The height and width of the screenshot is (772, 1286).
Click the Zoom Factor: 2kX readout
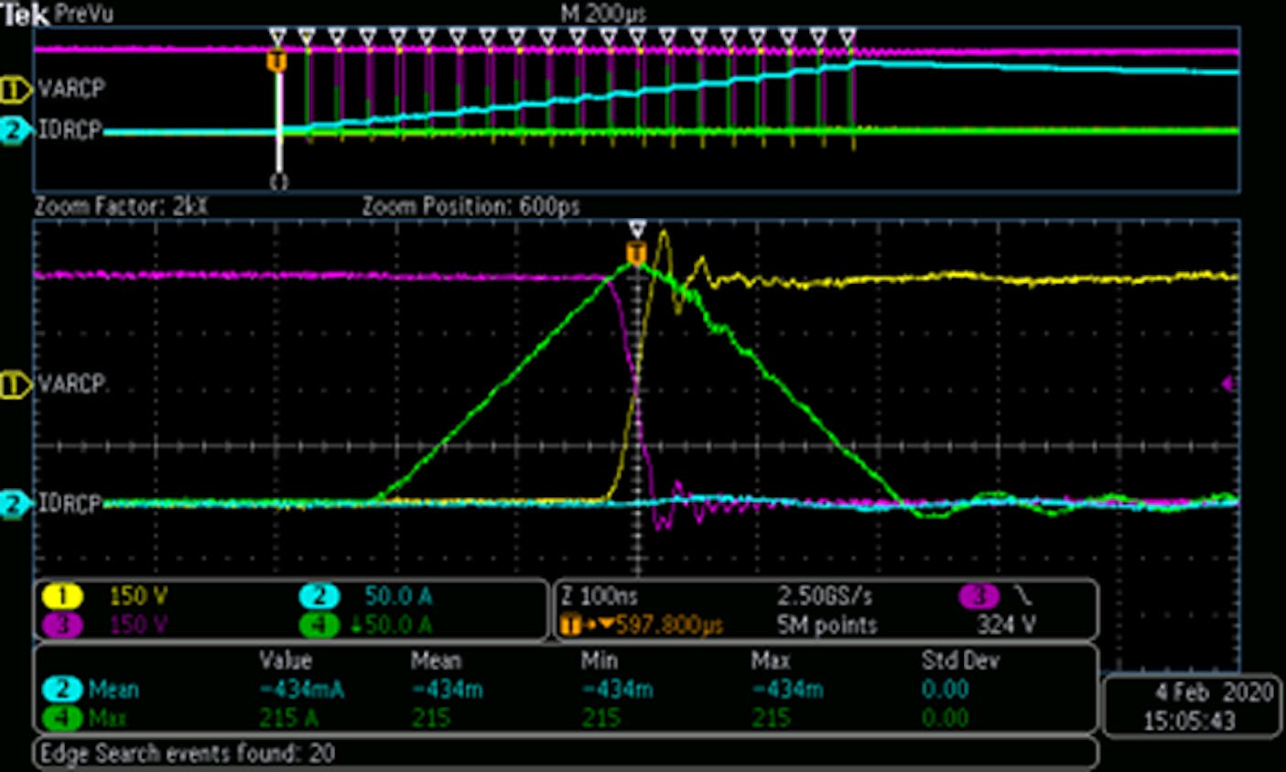(121, 207)
